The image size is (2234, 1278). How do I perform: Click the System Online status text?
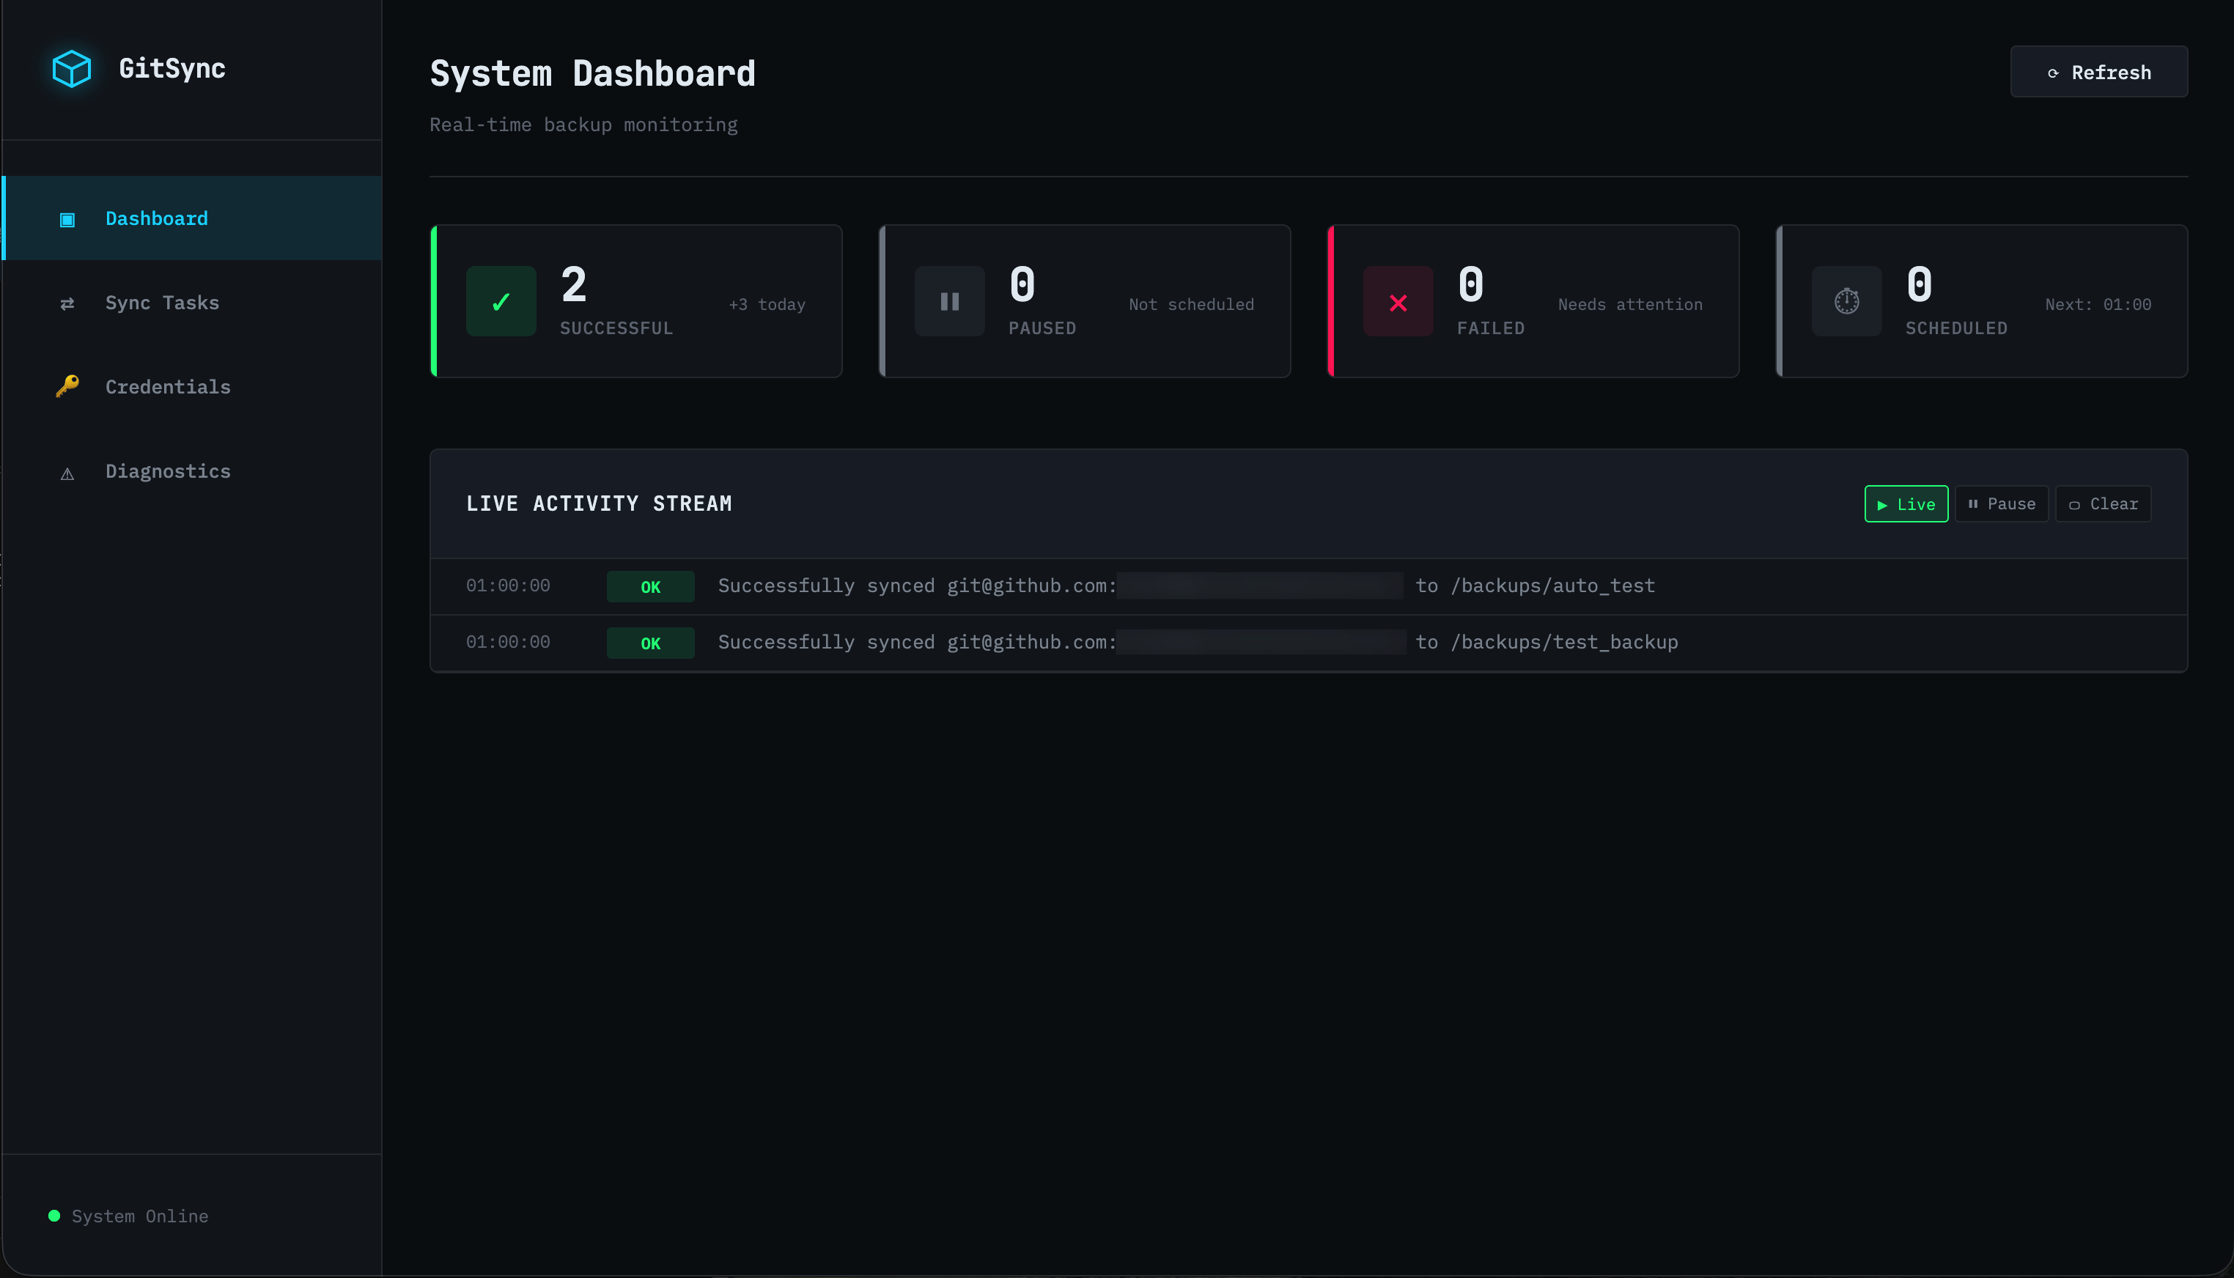[x=139, y=1216]
